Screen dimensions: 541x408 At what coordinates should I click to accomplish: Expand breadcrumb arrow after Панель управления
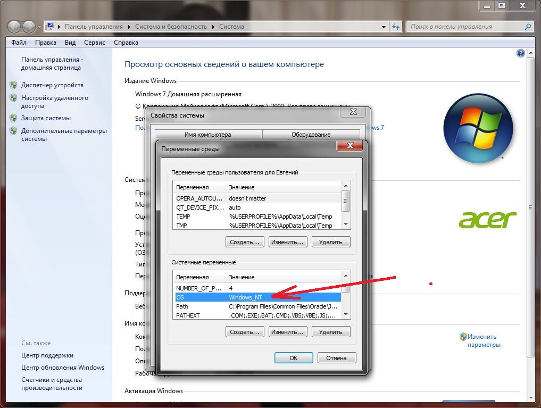pyautogui.click(x=129, y=27)
